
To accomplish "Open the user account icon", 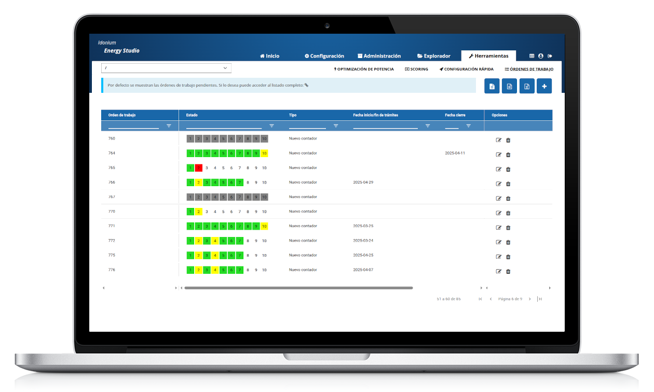I will [540, 56].
